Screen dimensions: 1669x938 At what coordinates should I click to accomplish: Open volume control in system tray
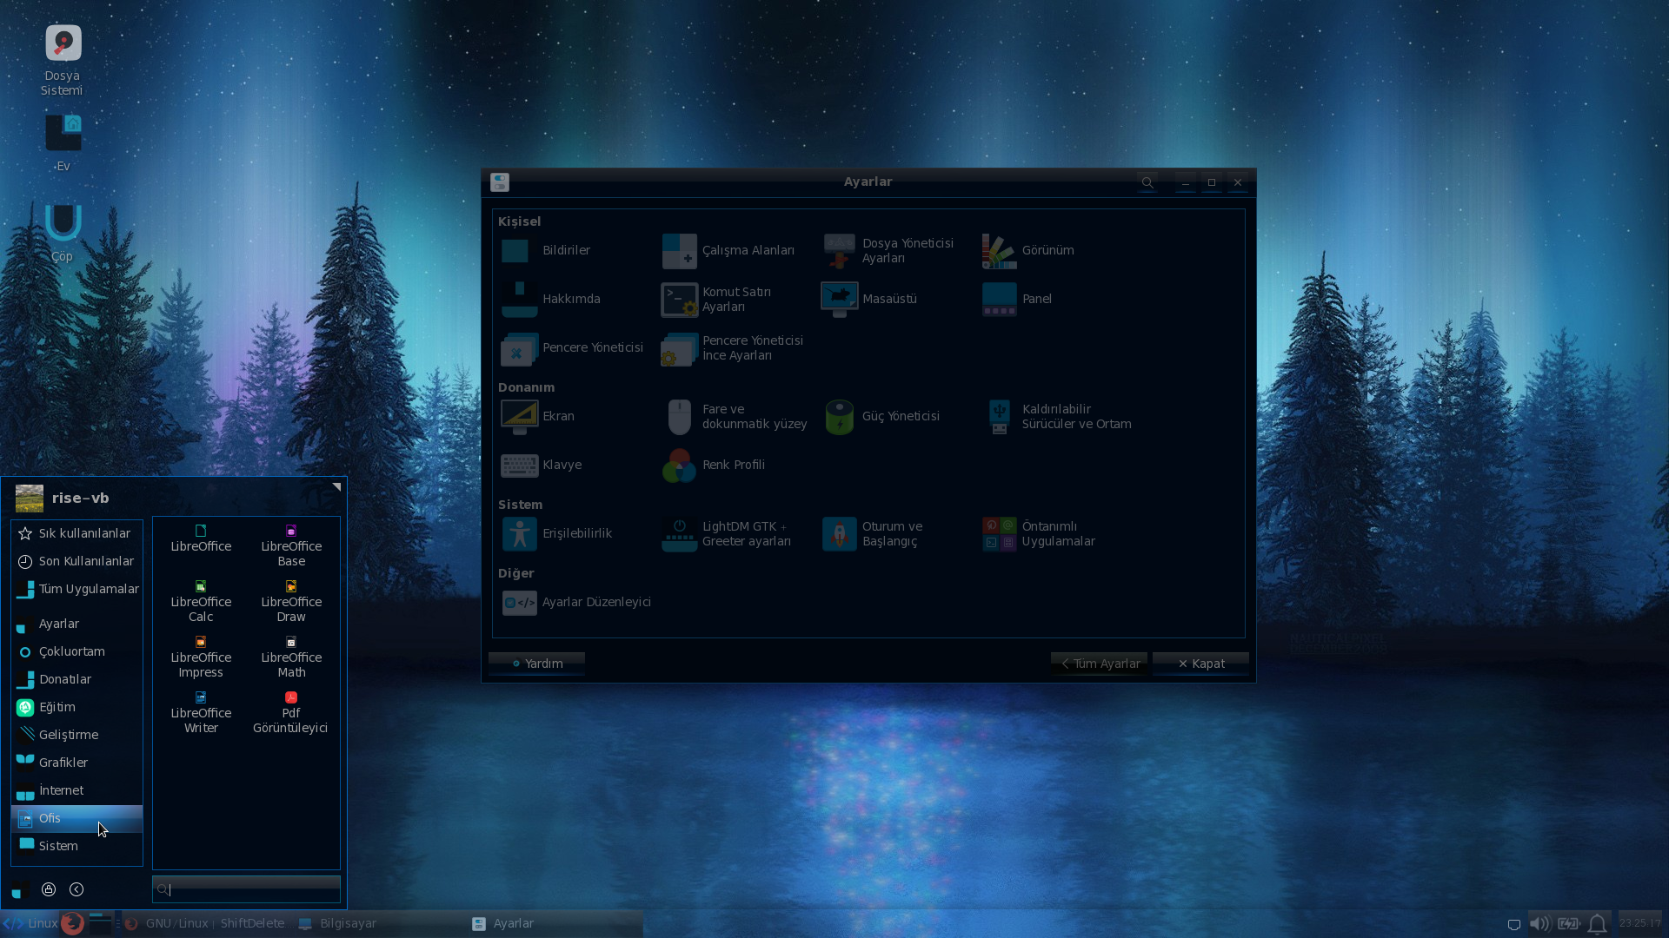pyautogui.click(x=1539, y=923)
